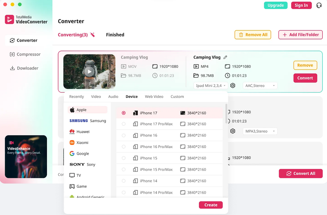This screenshot has height=215, width=327.
Task: Click Add File/Folder button
Action: pyautogui.click(x=300, y=35)
